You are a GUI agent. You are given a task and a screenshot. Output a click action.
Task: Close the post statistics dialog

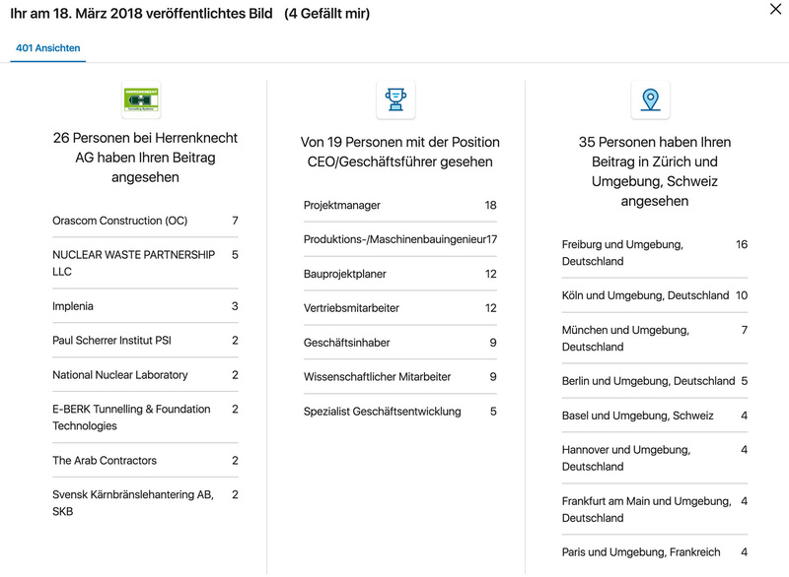coord(775,9)
